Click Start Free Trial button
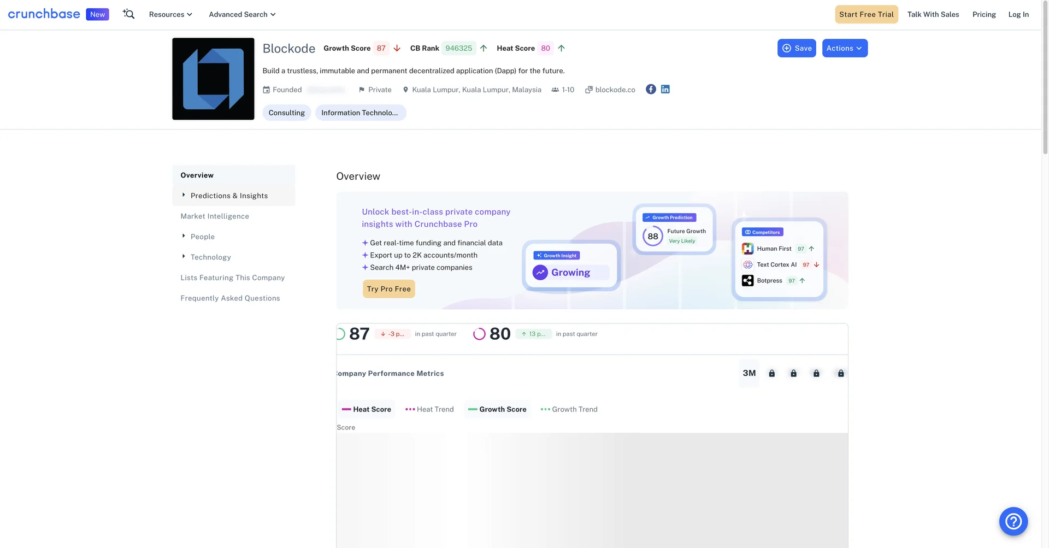 click(x=866, y=14)
